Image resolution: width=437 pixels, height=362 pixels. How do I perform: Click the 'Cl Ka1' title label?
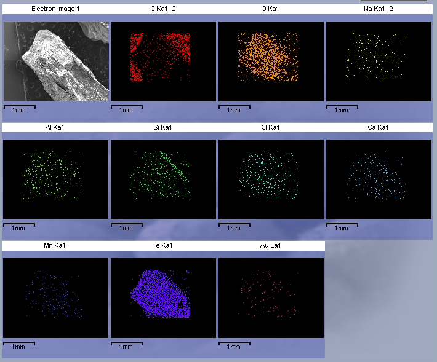click(x=270, y=127)
